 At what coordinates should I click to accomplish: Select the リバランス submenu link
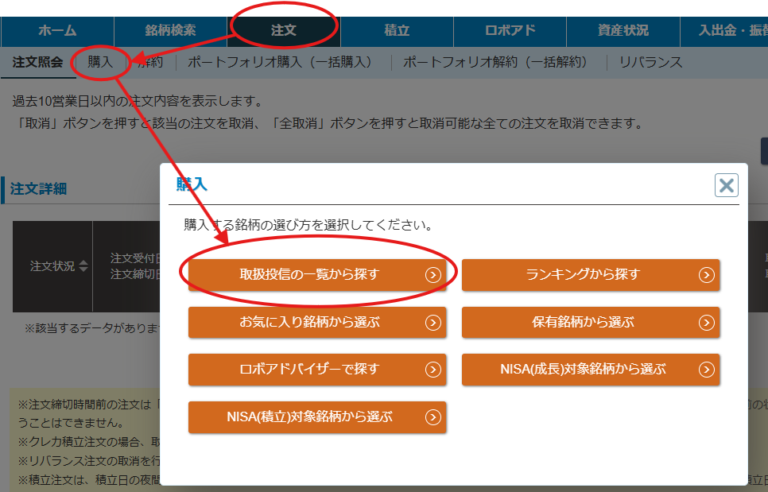coord(650,62)
